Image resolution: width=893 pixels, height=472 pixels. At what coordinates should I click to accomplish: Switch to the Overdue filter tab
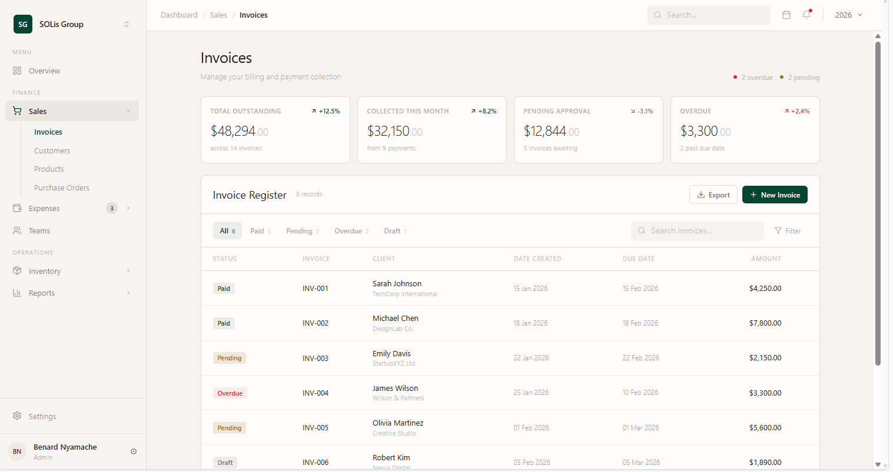click(351, 230)
